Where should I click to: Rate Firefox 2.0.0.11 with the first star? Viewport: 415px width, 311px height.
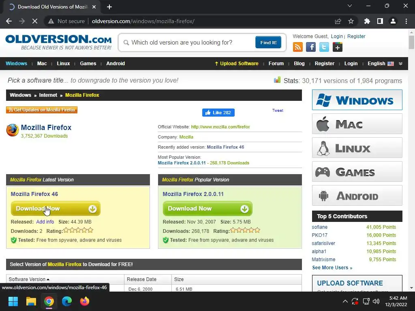233,230
